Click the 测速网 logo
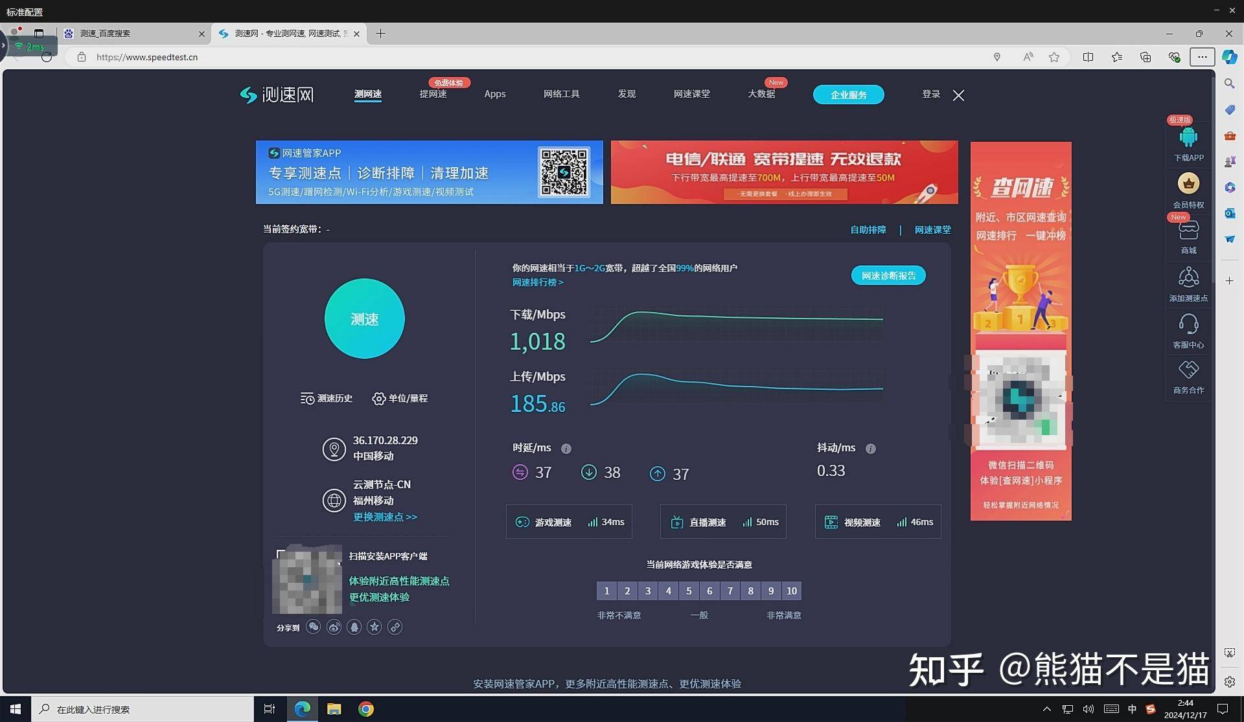1244x722 pixels. 277,95
